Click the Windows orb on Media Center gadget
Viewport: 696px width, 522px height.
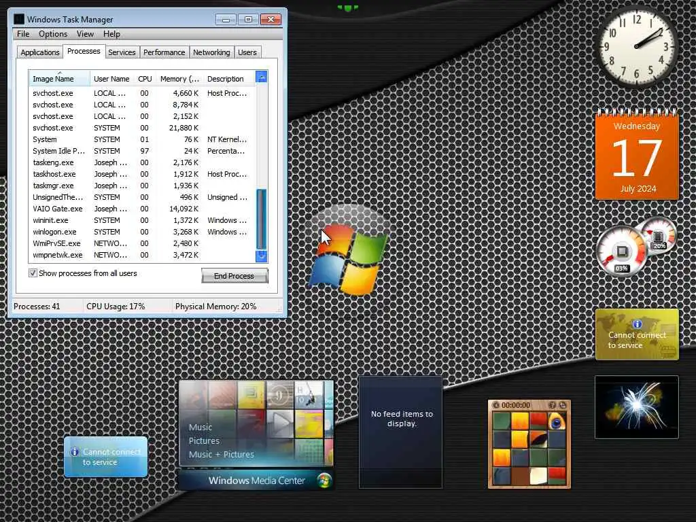tap(324, 481)
